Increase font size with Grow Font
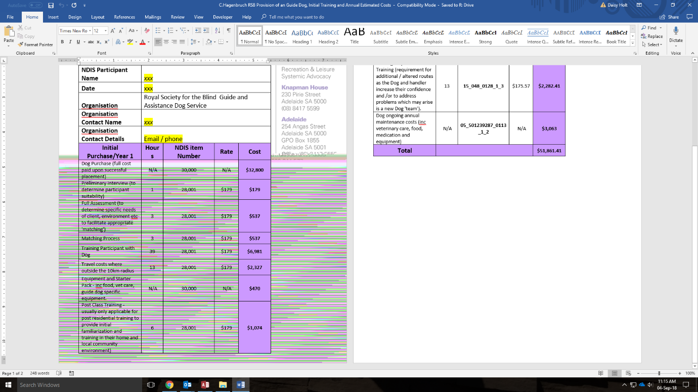Image resolution: width=698 pixels, height=392 pixels. click(113, 31)
